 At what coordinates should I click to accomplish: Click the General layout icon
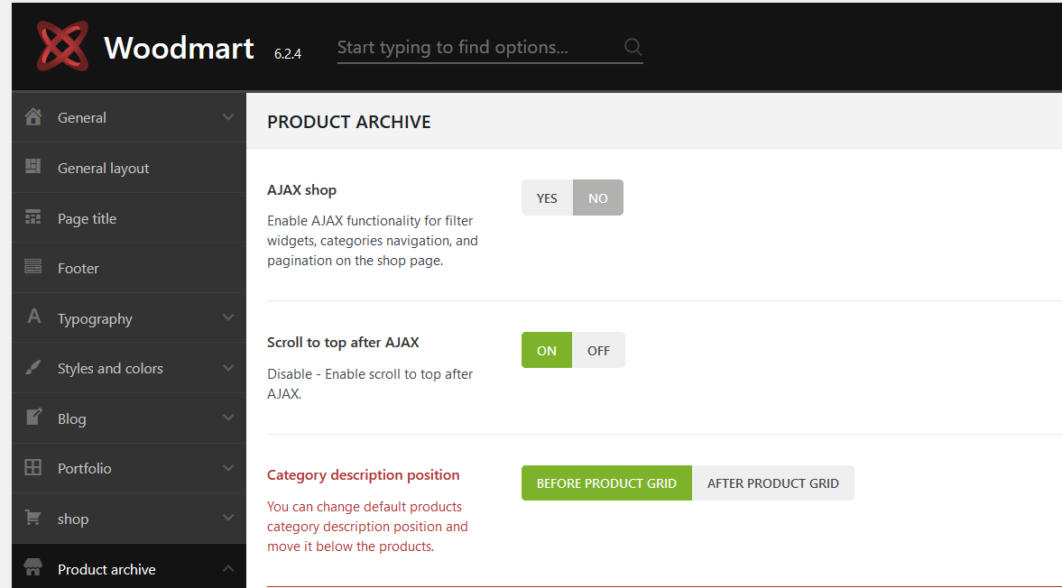click(33, 167)
